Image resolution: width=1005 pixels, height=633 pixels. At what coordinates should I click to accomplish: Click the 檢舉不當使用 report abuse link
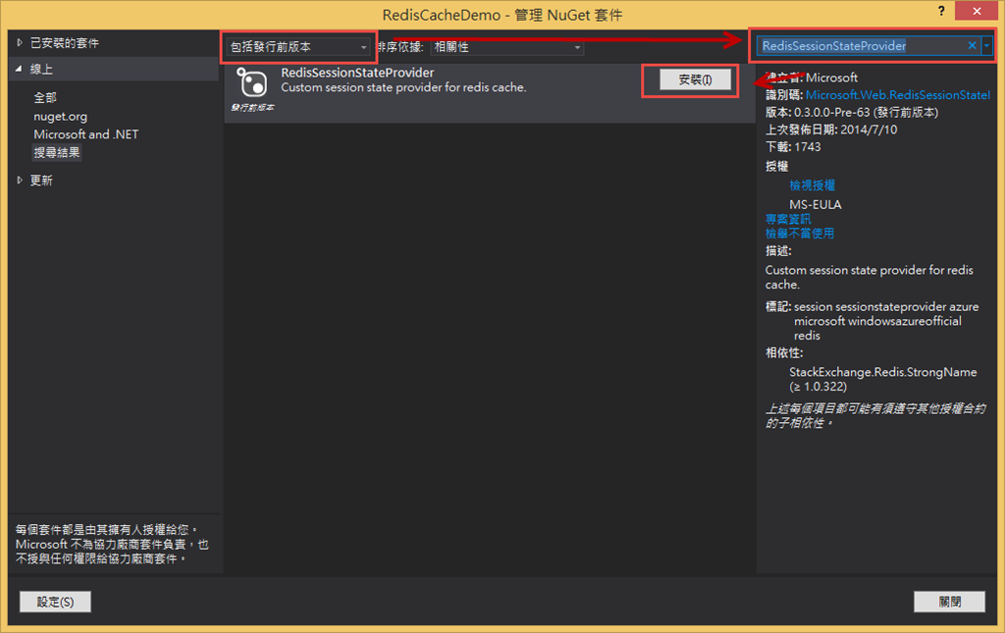tap(800, 234)
